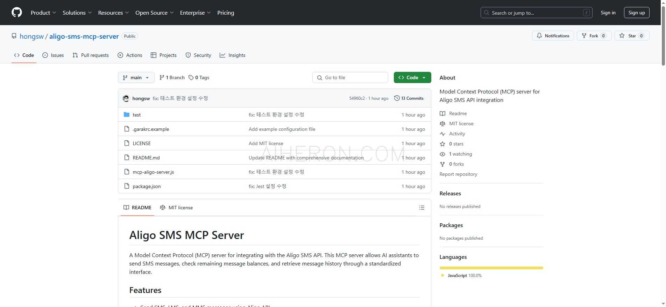Switch to the Actions tab
666x307 pixels.
pyautogui.click(x=130, y=55)
